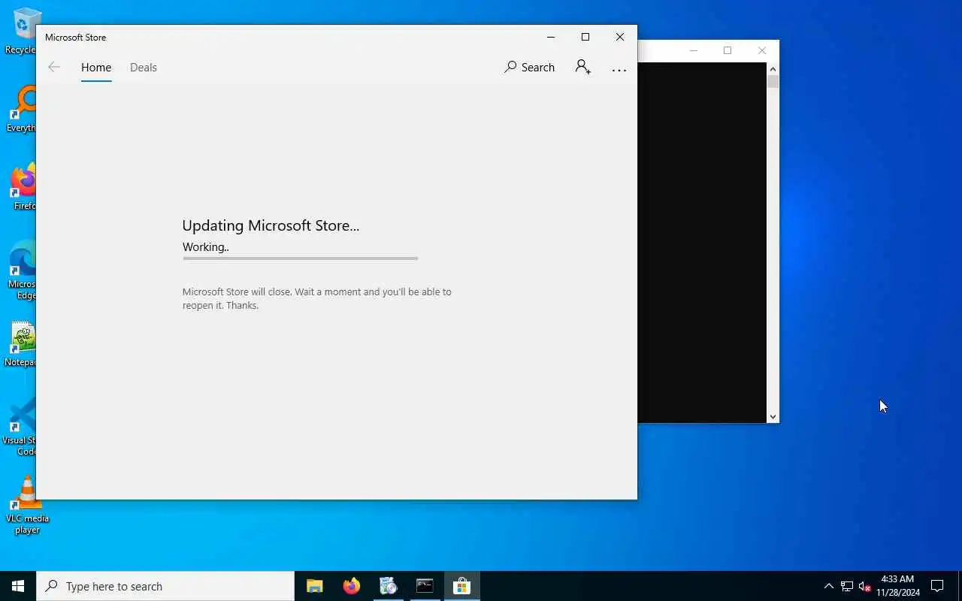The width and height of the screenshot is (962, 601).
Task: Click the taskbar search box
Action: click(165, 586)
